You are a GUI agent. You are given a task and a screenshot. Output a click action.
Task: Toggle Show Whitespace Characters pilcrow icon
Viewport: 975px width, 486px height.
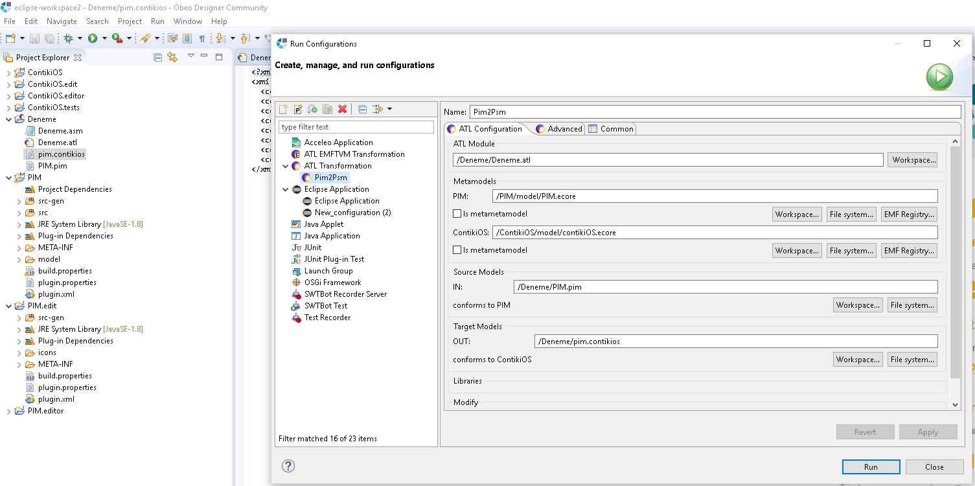tap(201, 38)
